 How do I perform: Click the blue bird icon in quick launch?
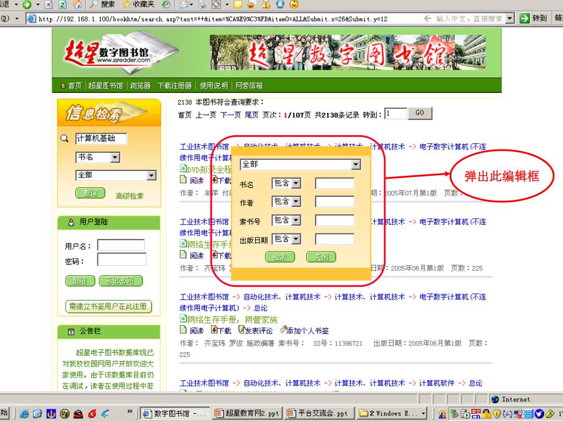coord(105,413)
